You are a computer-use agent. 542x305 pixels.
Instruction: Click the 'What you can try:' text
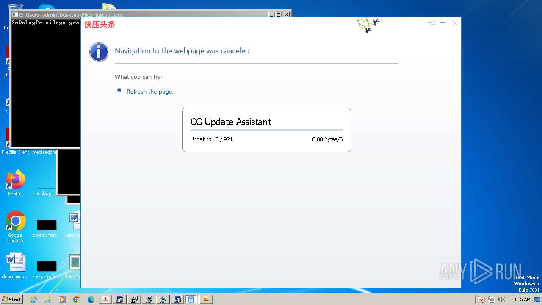[x=138, y=77]
